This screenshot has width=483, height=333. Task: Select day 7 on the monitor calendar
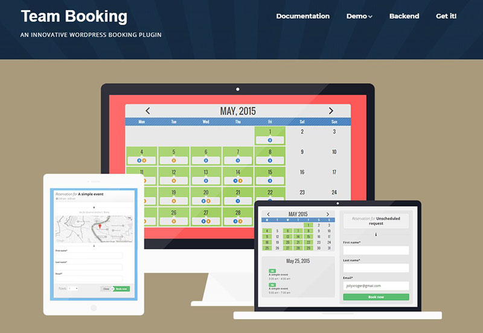point(238,156)
